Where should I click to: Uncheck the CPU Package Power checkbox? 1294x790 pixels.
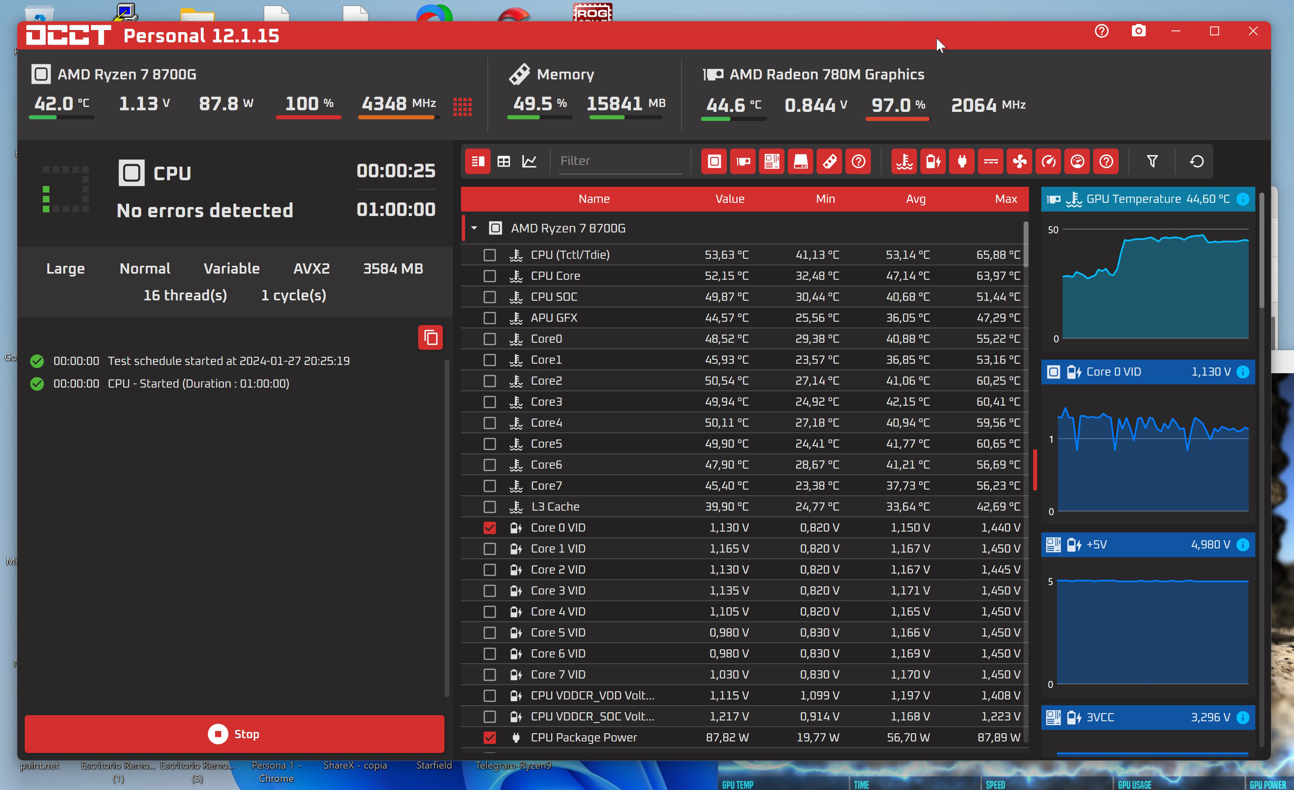tap(489, 738)
